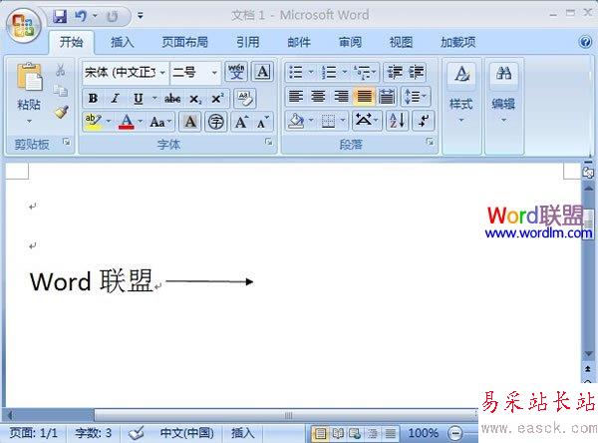This screenshot has width=598, height=443.
Task: Open Quick Access toolbar customize arrow
Action: click(141, 16)
